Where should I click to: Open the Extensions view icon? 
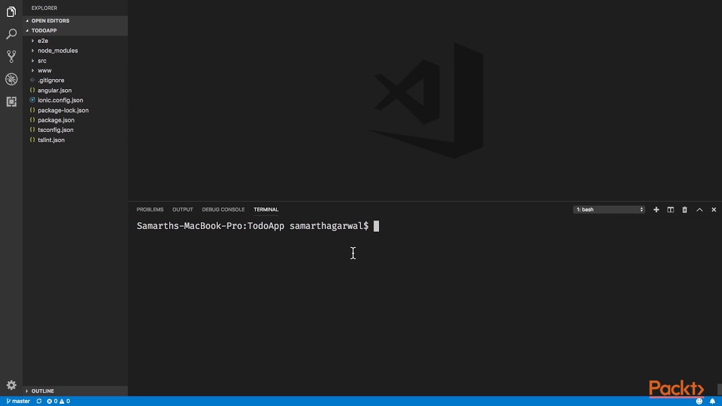point(11,101)
